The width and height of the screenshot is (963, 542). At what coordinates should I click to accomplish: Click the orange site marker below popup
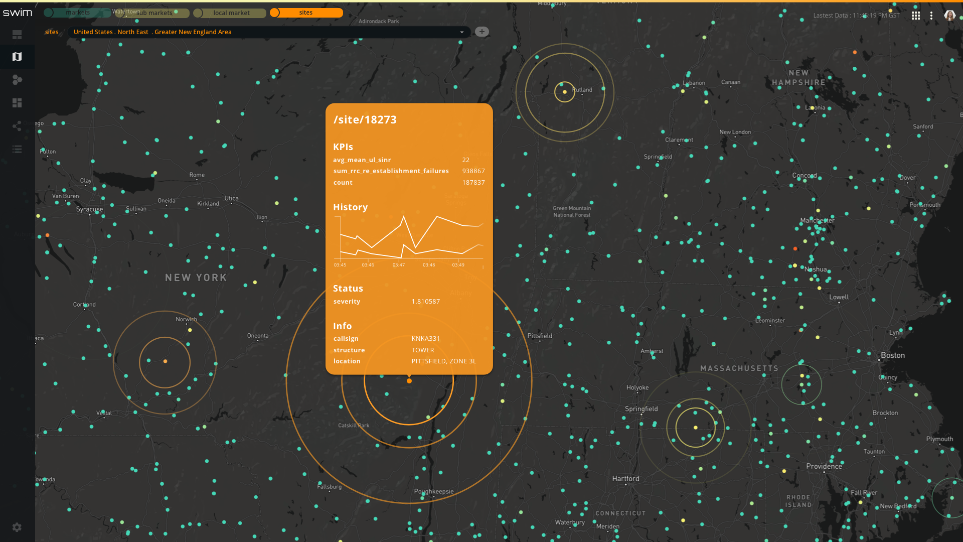[409, 381]
